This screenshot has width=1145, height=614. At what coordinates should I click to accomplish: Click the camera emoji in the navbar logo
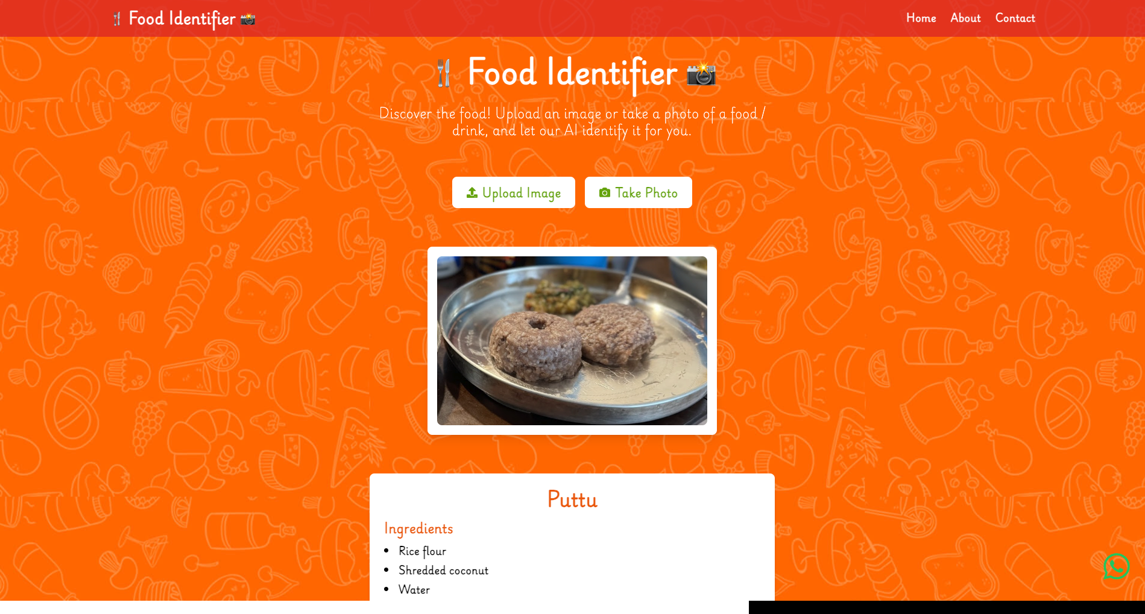tap(248, 19)
